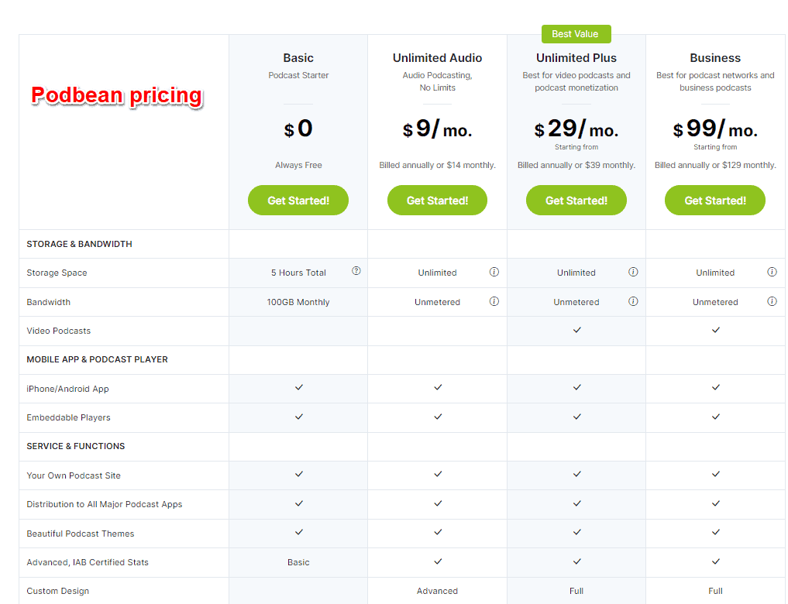Click the Podbean pricing title

(116, 95)
